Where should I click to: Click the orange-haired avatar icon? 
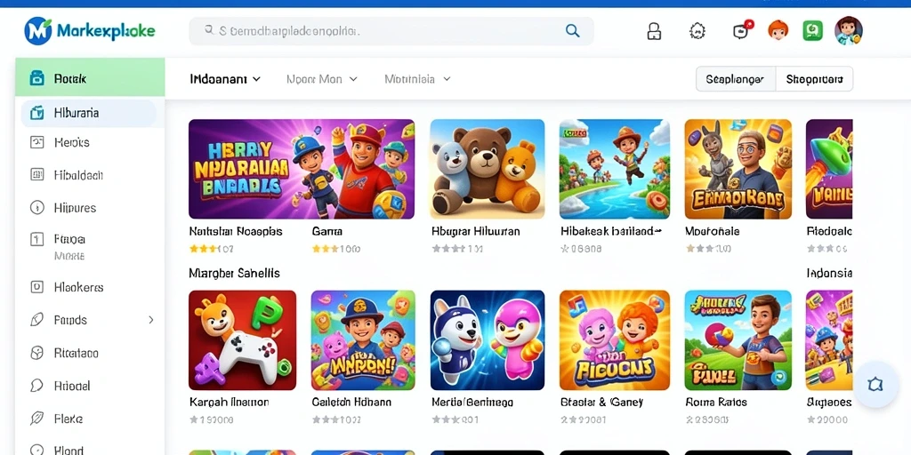coord(778,30)
